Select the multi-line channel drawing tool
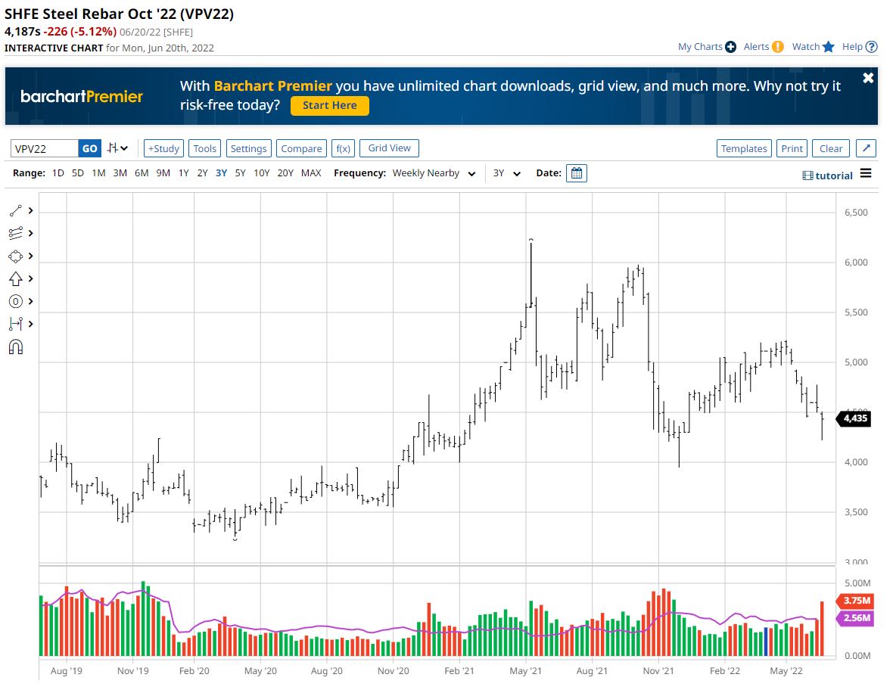 [16, 234]
